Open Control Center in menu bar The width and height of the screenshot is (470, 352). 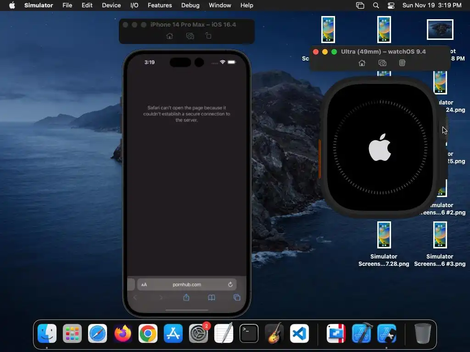click(391, 5)
